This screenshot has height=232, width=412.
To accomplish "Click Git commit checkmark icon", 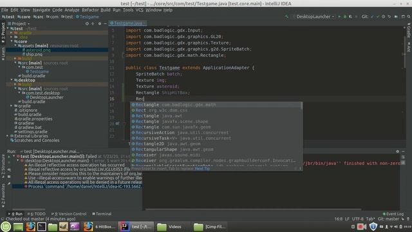I will coord(378,17).
